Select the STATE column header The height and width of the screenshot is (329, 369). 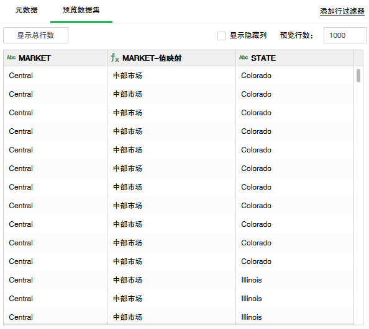(295, 58)
